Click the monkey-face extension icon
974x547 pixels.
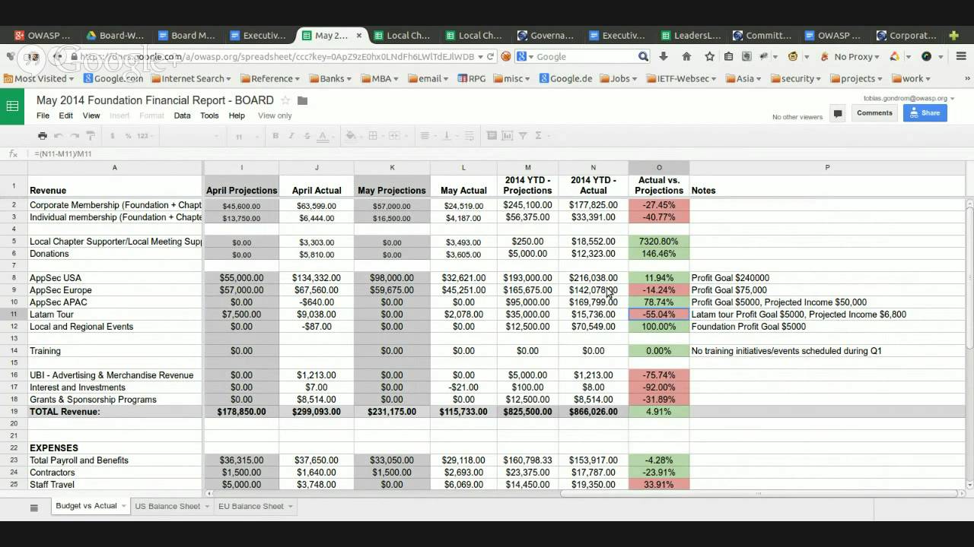(x=793, y=56)
